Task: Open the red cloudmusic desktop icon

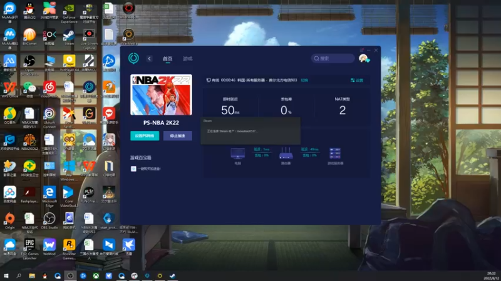Action: [x=49, y=89]
